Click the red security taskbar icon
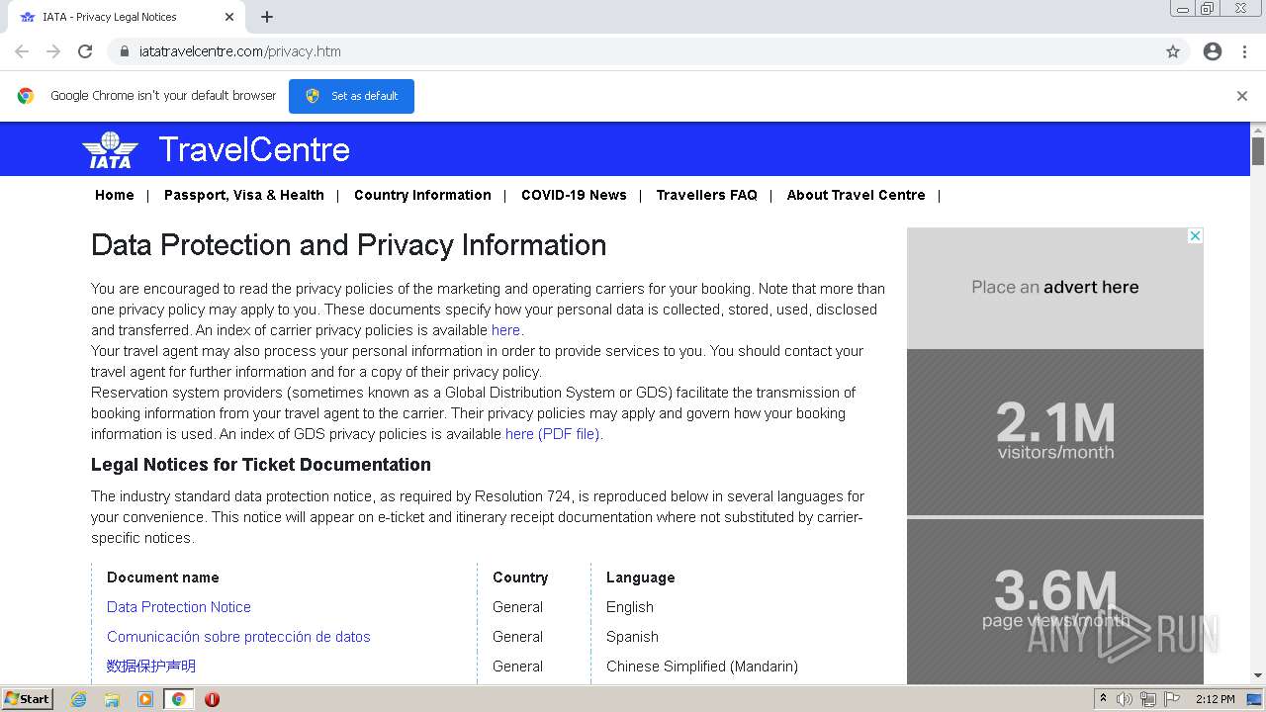 point(212,699)
